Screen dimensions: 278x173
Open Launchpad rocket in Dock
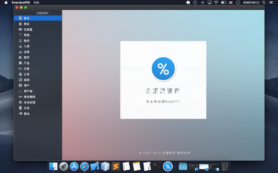pos(63,166)
